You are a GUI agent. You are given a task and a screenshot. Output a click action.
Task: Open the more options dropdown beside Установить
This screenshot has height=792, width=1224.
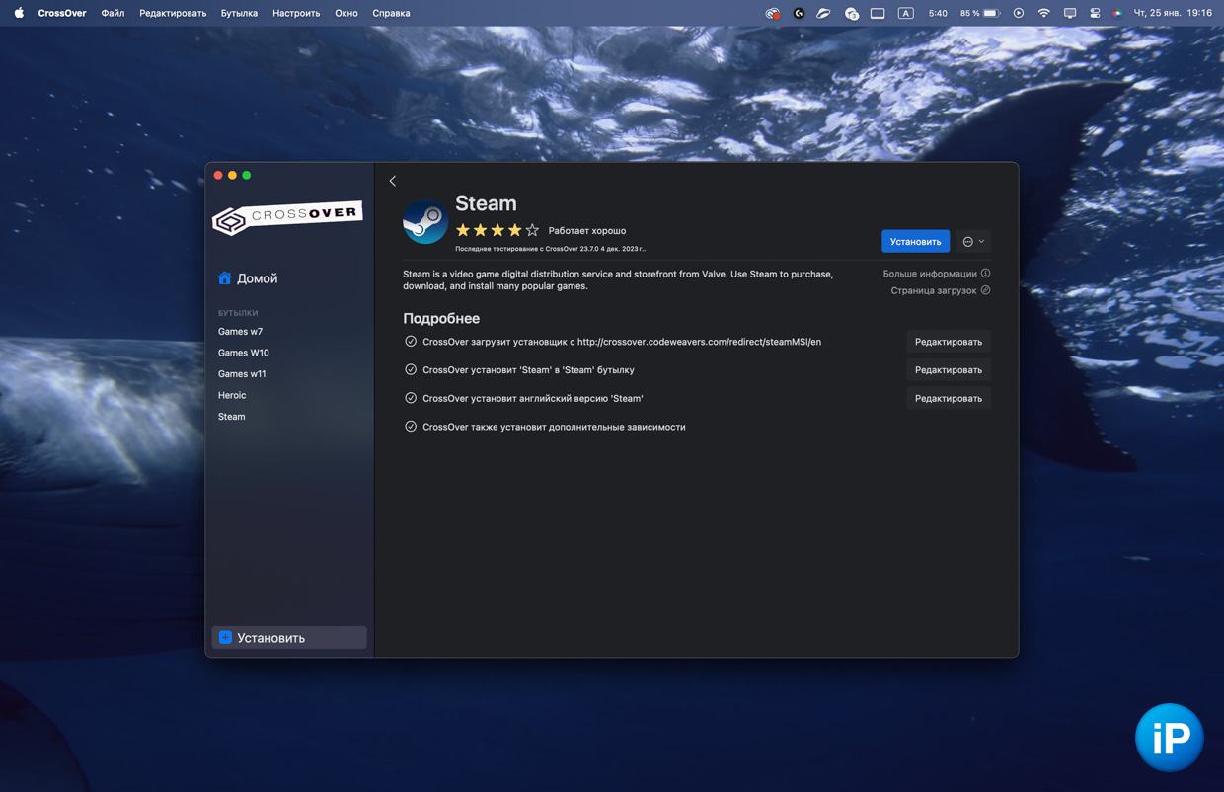(973, 241)
